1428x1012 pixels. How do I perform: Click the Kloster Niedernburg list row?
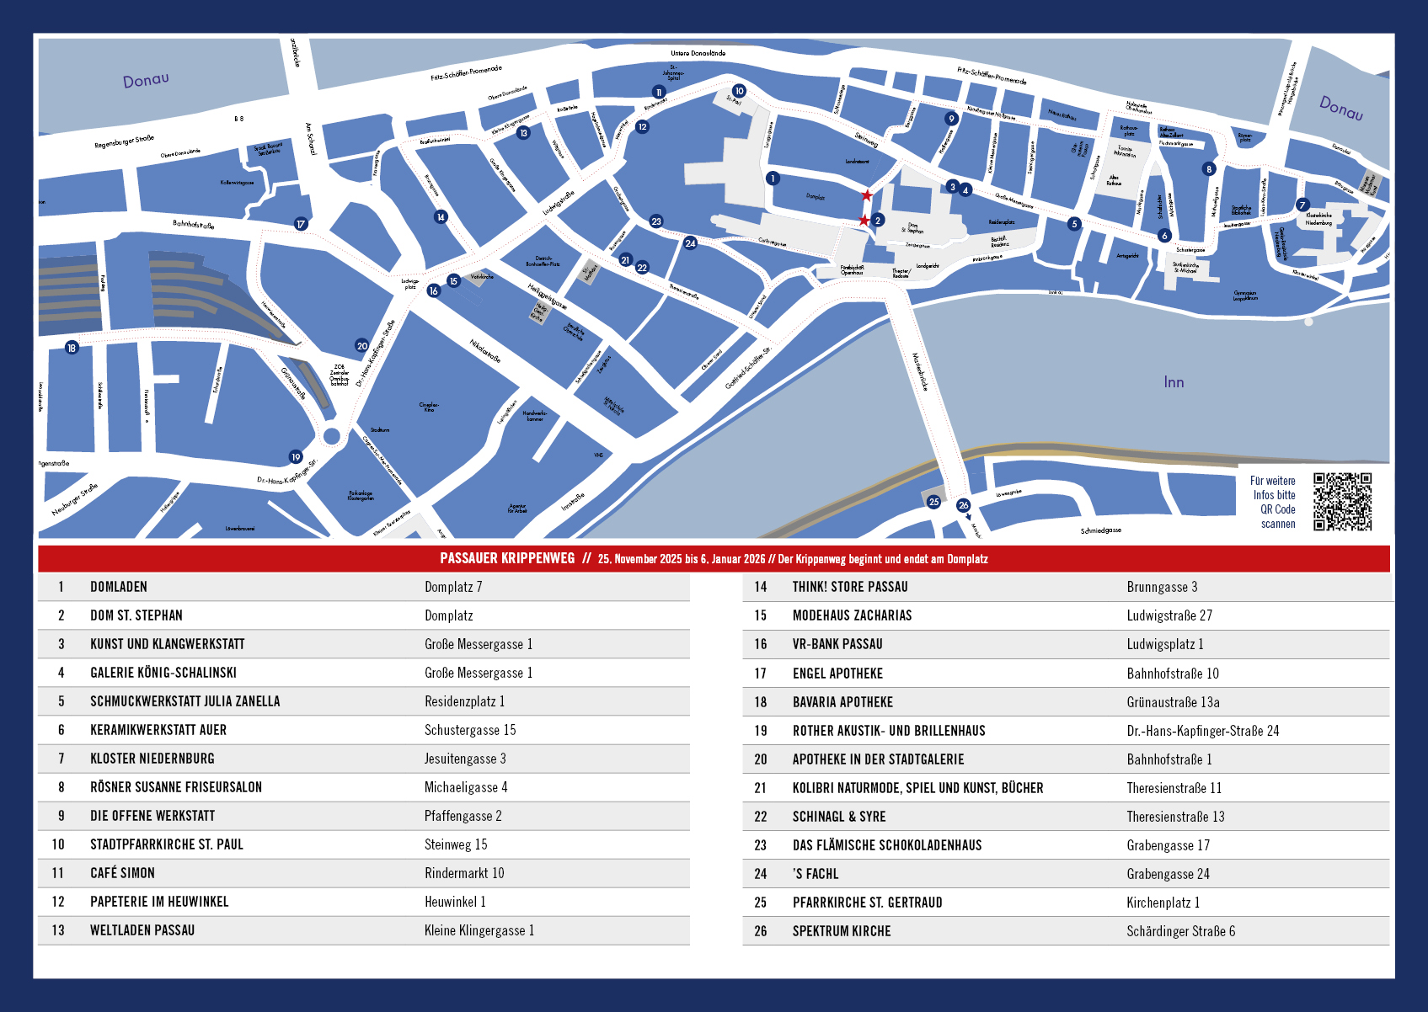[152, 759]
